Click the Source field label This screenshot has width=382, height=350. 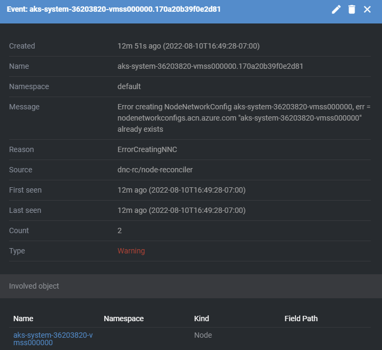(x=20, y=170)
